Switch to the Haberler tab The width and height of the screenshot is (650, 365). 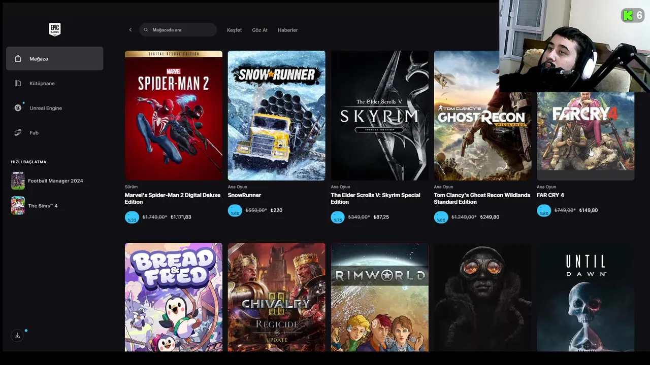(x=287, y=30)
